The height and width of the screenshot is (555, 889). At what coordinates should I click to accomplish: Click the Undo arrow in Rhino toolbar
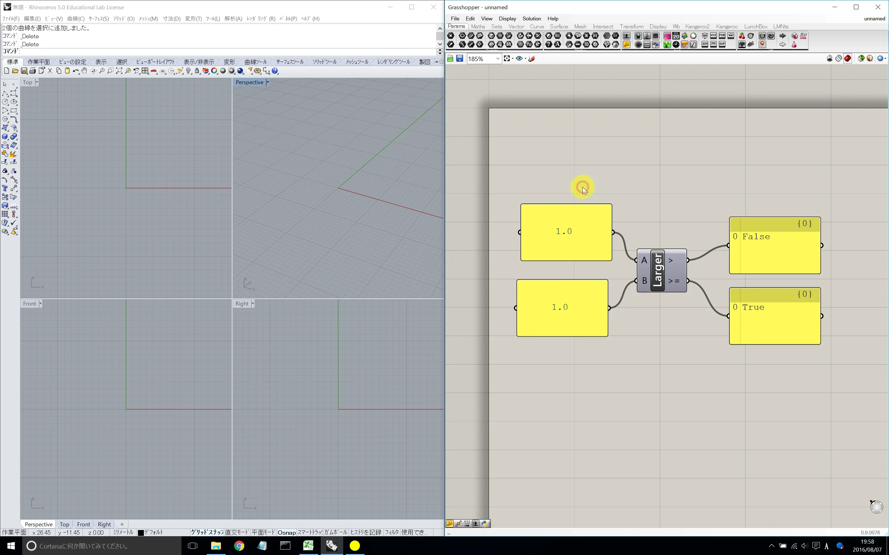click(x=76, y=71)
